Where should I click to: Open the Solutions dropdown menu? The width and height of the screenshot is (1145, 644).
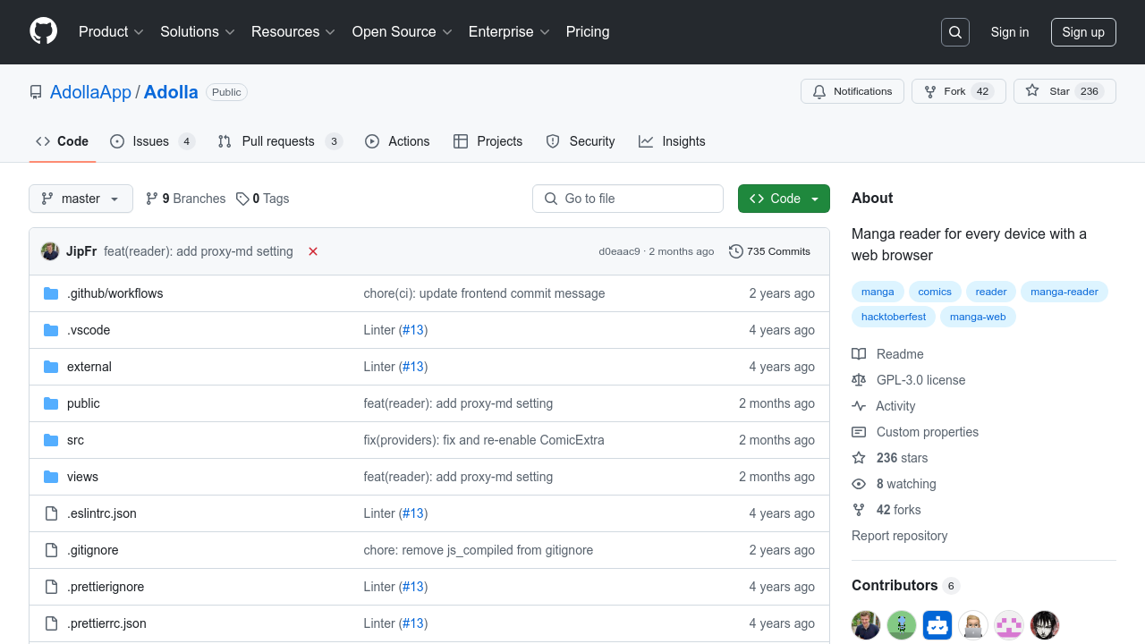coord(198,31)
